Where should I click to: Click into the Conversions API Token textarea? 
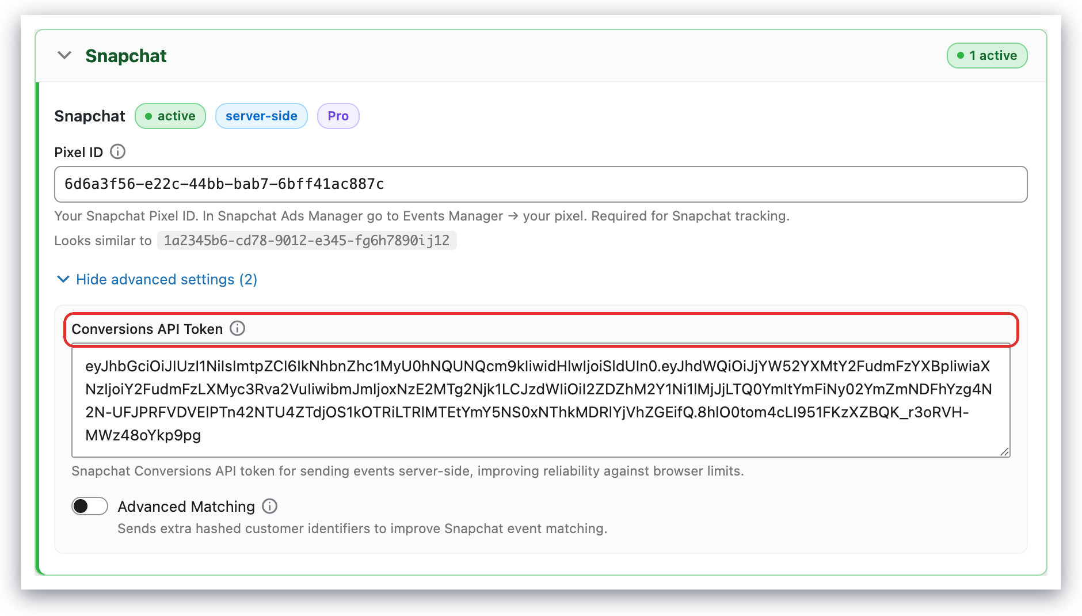pyautogui.click(x=541, y=401)
